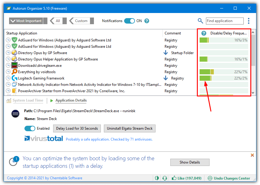This screenshot has height=185, width=260.
Task: Select PowerArchiver Starter row
Action: coord(127,91)
